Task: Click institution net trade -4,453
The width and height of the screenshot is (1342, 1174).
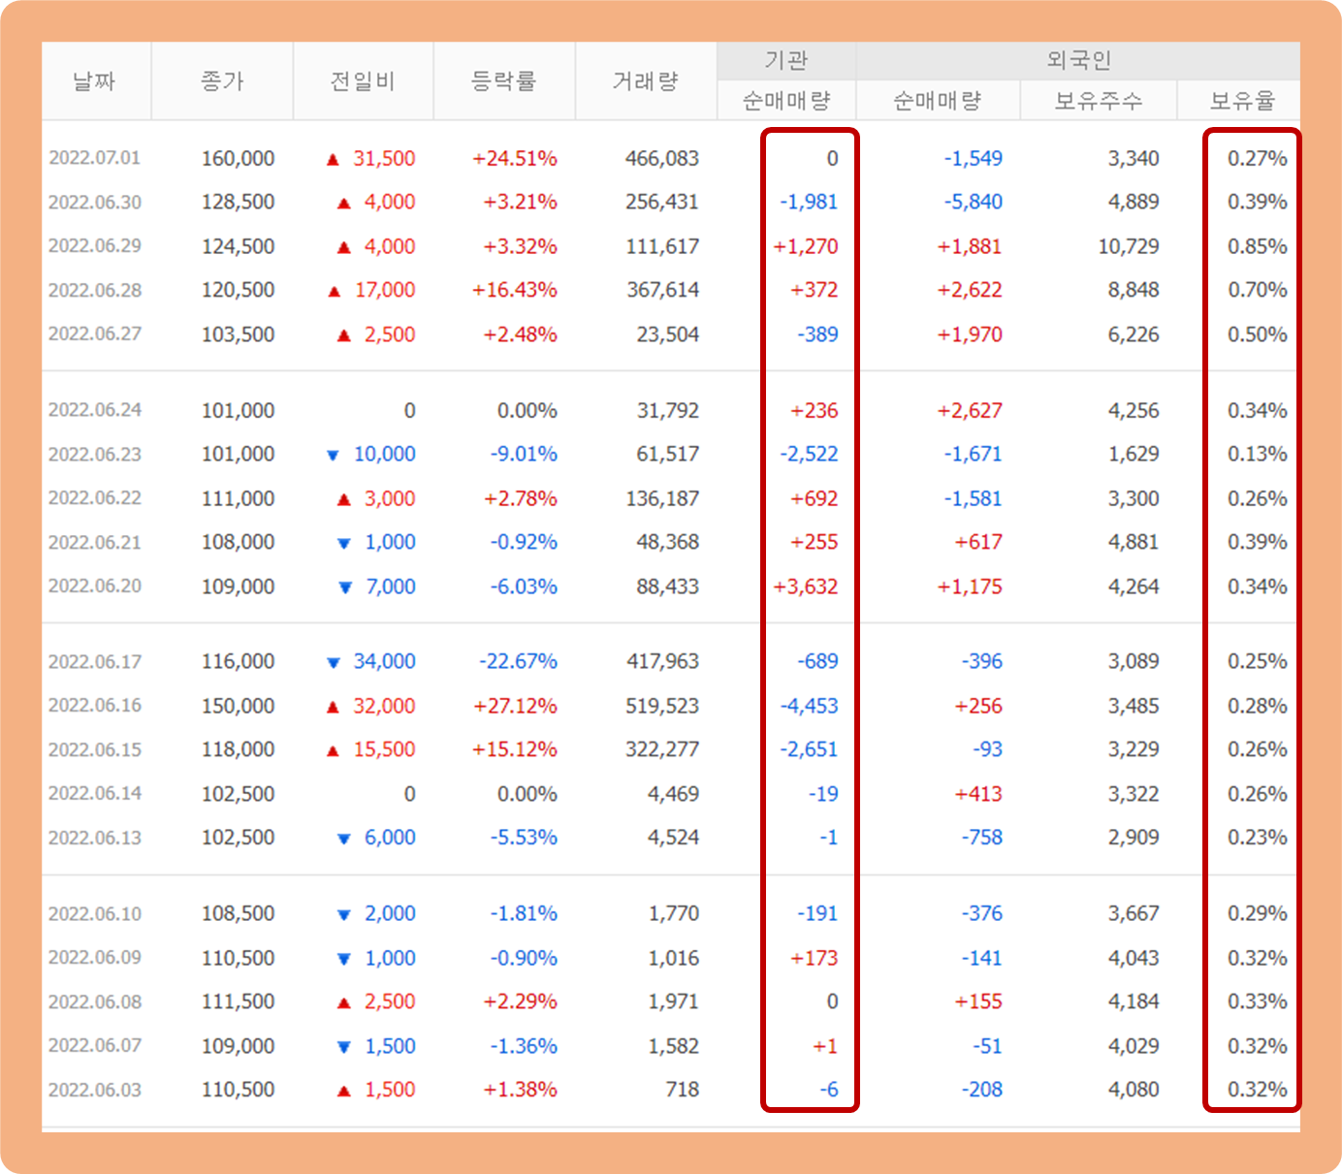Action: 809,706
